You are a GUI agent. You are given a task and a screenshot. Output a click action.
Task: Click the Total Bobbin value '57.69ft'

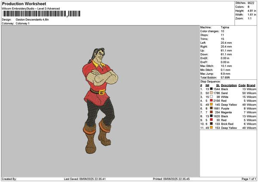tap(225, 78)
